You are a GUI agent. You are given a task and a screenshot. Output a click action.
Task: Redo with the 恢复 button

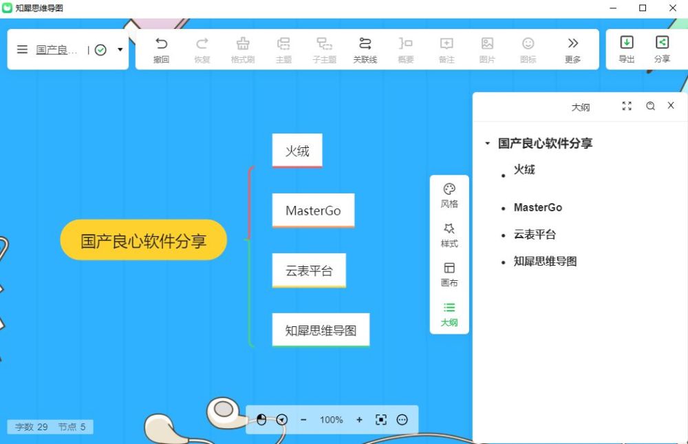(202, 50)
